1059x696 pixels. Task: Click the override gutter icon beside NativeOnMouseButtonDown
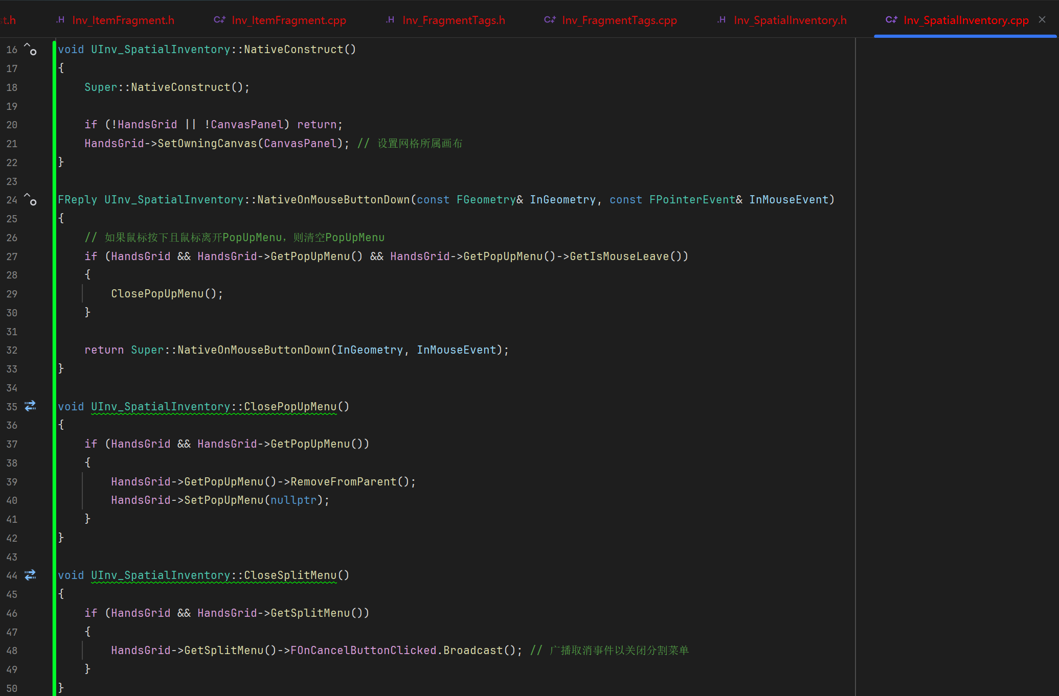31,200
